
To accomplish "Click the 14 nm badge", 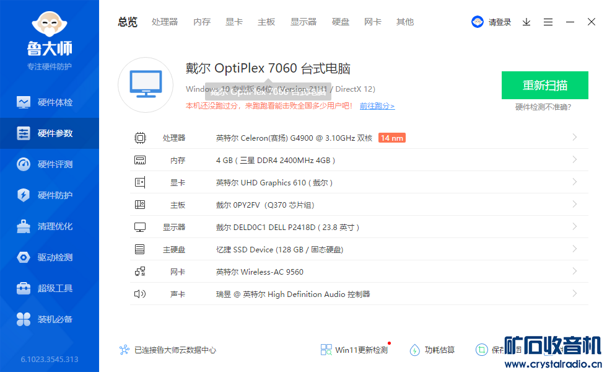I will (x=391, y=138).
